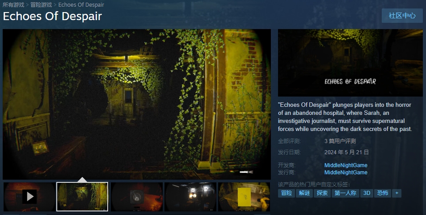
Task: Click the 开发商 label
Action: pos(287,165)
